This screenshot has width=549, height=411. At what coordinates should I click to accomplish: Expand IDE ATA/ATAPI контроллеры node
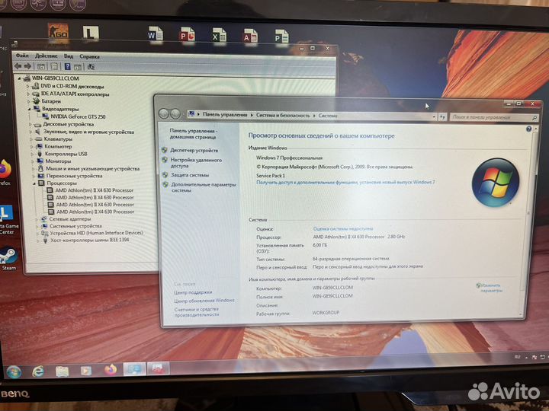click(29, 94)
